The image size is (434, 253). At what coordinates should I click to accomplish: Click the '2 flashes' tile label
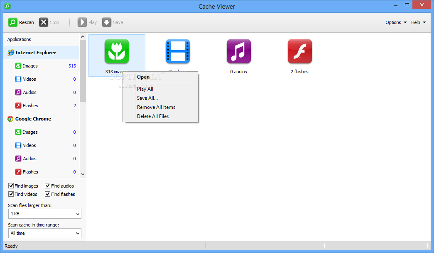click(299, 72)
